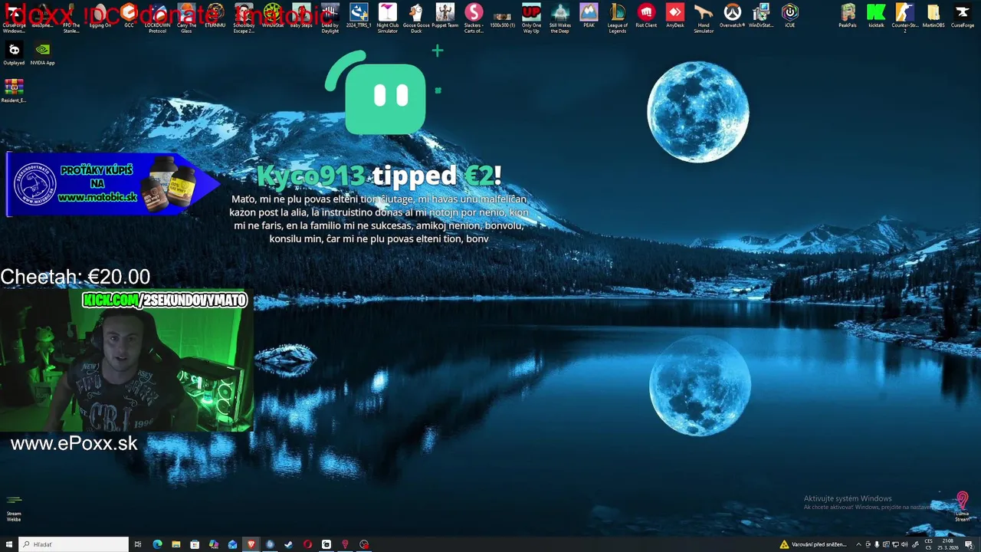Select the 1500x500 (1) image file
The height and width of the screenshot is (552, 981).
point(502,18)
